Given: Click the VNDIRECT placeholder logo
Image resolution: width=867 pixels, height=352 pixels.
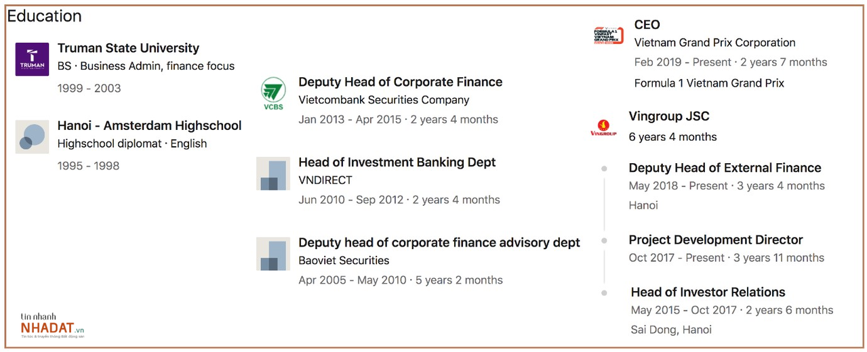Looking at the screenshot, I should [273, 174].
